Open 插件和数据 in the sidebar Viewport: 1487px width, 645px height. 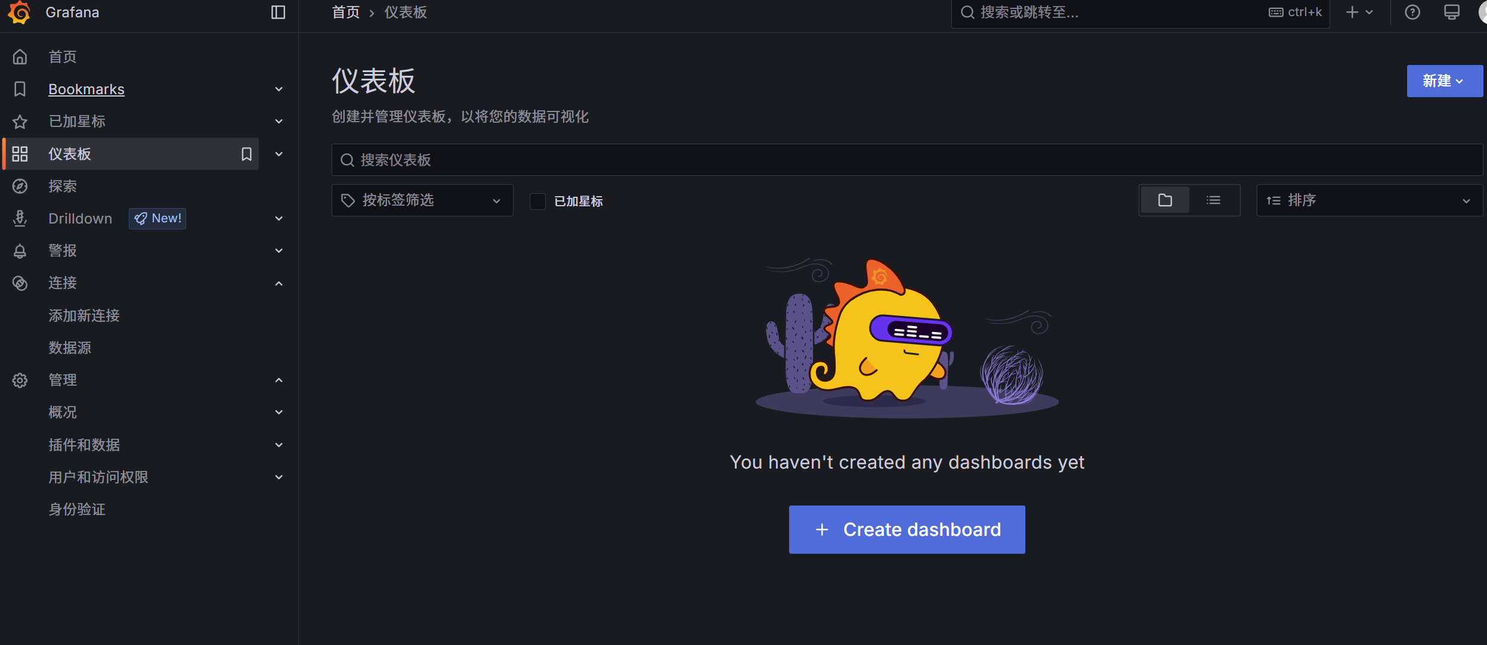[84, 445]
